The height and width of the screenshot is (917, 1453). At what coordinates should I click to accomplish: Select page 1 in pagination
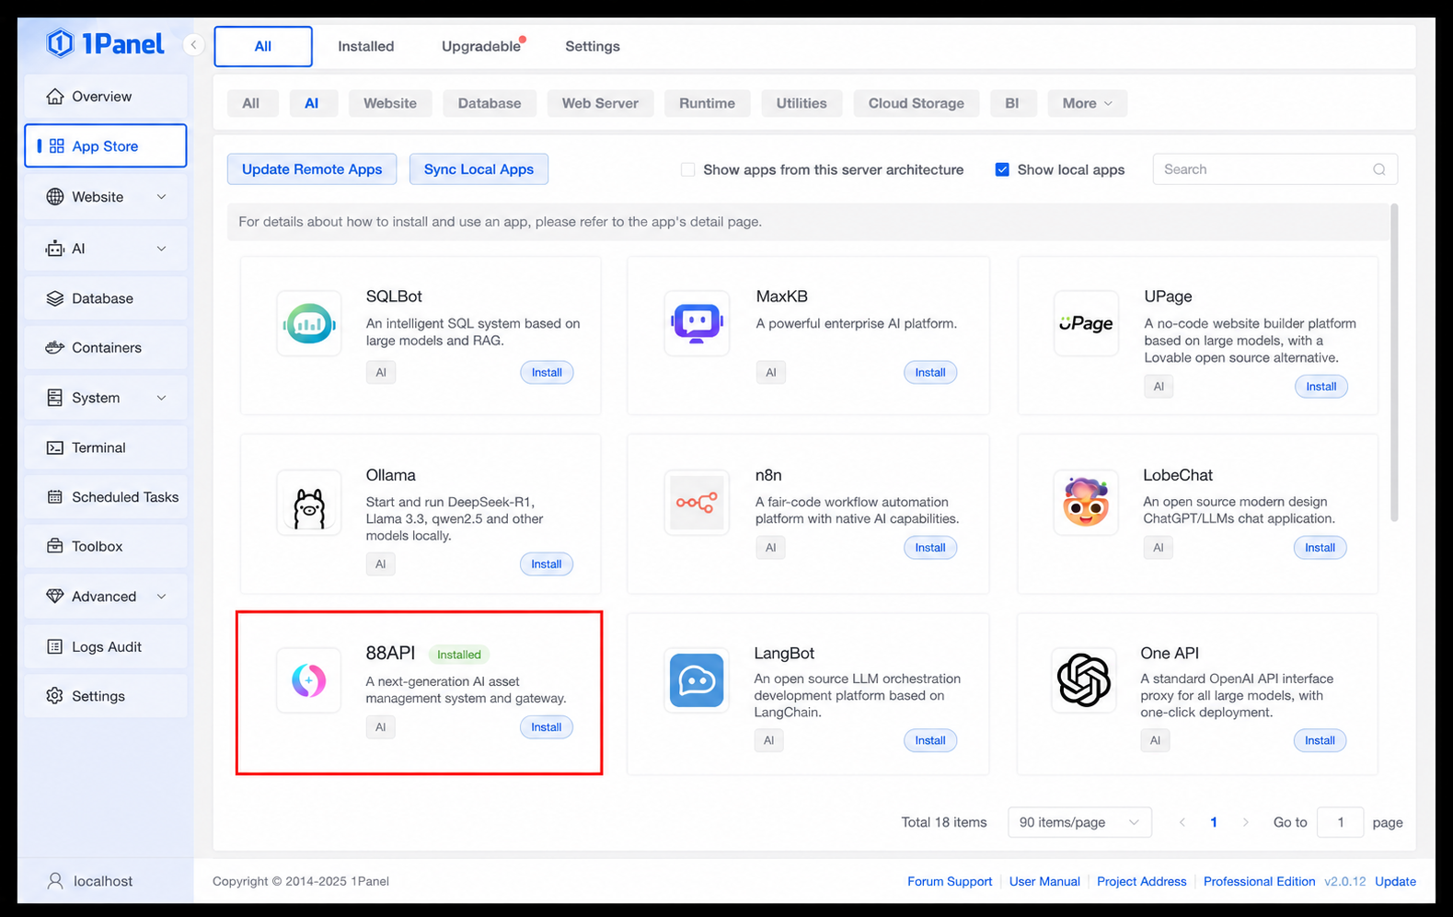(1214, 822)
